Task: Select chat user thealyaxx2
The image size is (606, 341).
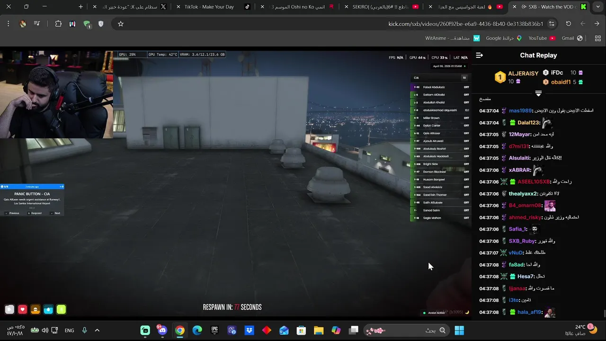Action: point(523,194)
